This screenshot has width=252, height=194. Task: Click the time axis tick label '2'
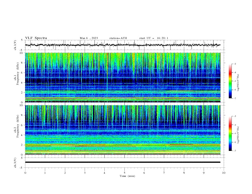tap(65, 173)
